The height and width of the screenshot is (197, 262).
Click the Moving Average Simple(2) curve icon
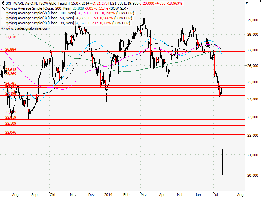pos(3,13)
